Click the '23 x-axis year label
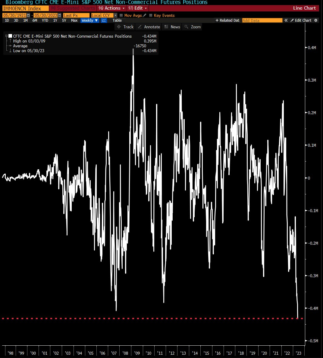This screenshot has height=358, width=323. coord(298,353)
